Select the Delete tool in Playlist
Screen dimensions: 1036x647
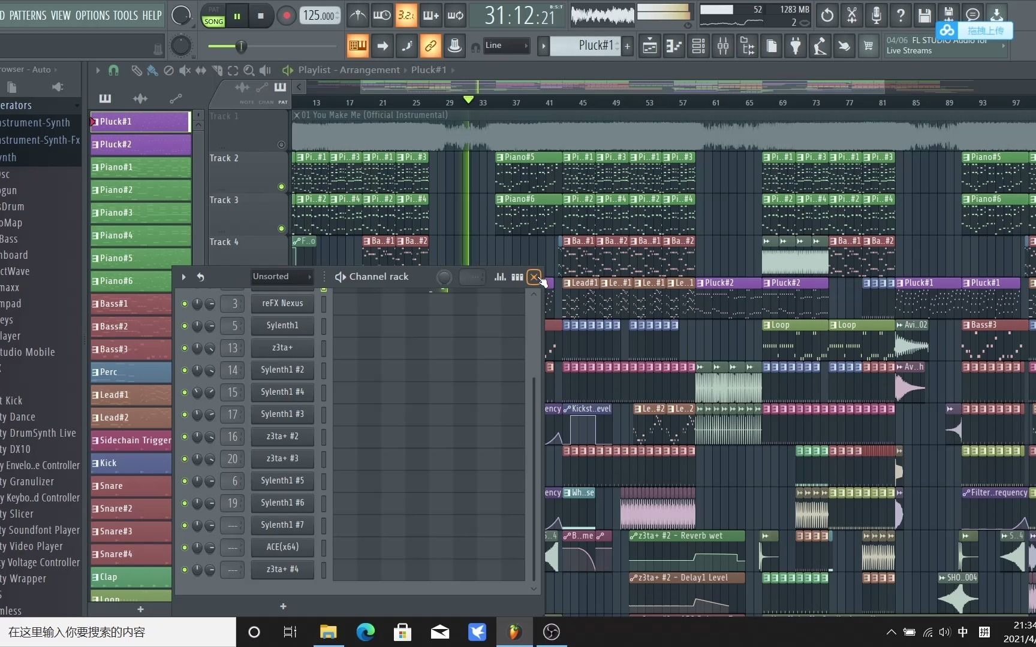pyautogui.click(x=168, y=71)
